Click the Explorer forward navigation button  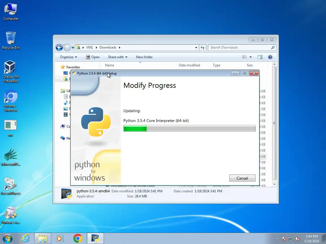[67, 47]
